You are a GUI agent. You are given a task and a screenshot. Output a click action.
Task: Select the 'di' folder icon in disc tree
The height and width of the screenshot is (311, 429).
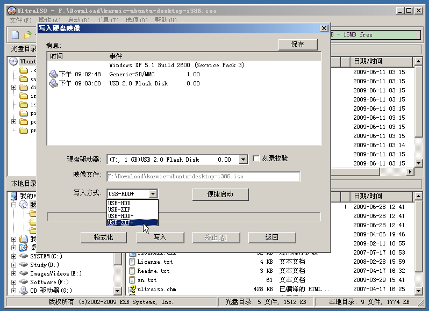coord(24,88)
